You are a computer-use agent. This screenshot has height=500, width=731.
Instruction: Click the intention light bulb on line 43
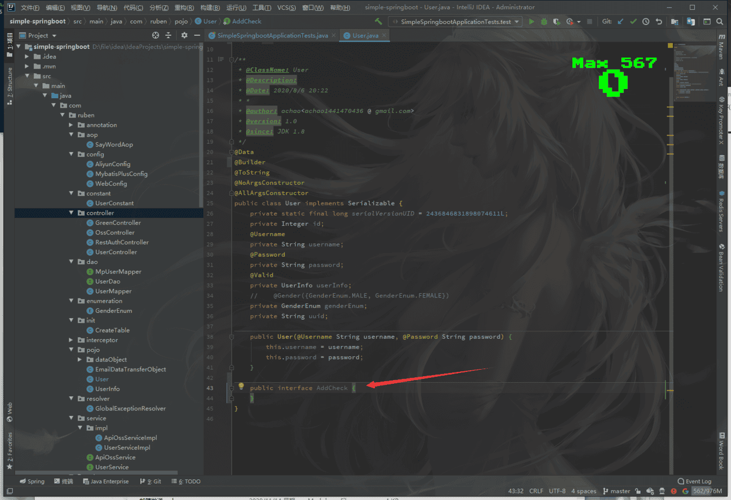[241, 387]
